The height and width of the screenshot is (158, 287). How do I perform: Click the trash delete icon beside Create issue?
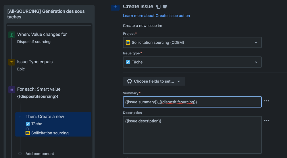tap(165, 7)
